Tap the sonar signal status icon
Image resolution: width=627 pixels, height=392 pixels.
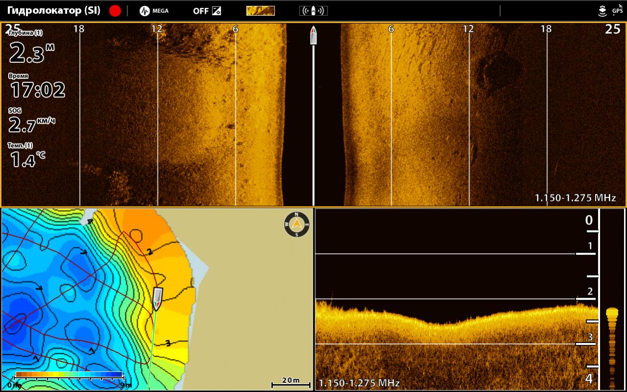pyautogui.click(x=602, y=11)
